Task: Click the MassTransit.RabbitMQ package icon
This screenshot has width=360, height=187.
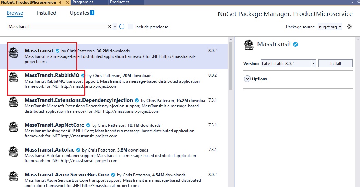Action: 13,77
